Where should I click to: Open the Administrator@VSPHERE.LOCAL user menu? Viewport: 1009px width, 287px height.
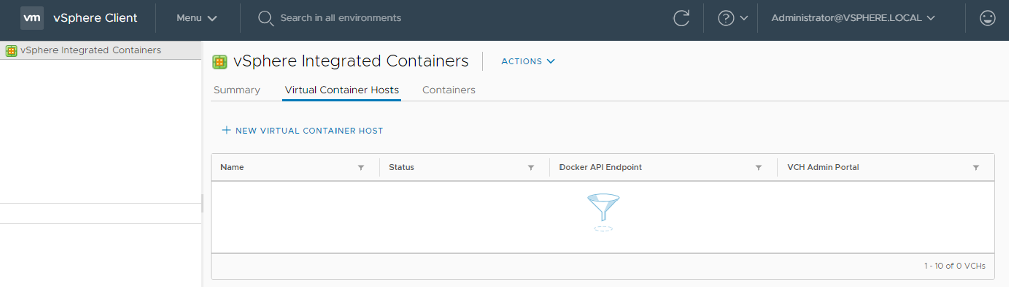coord(853,18)
